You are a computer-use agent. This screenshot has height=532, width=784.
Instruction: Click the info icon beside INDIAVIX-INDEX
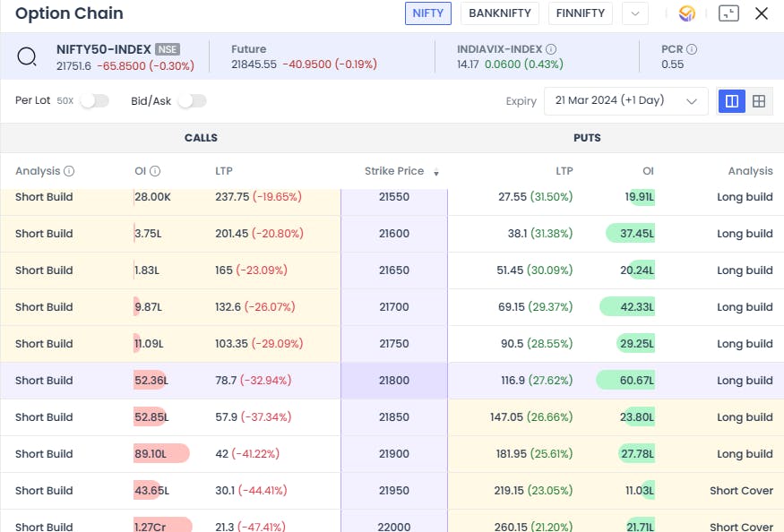(551, 49)
